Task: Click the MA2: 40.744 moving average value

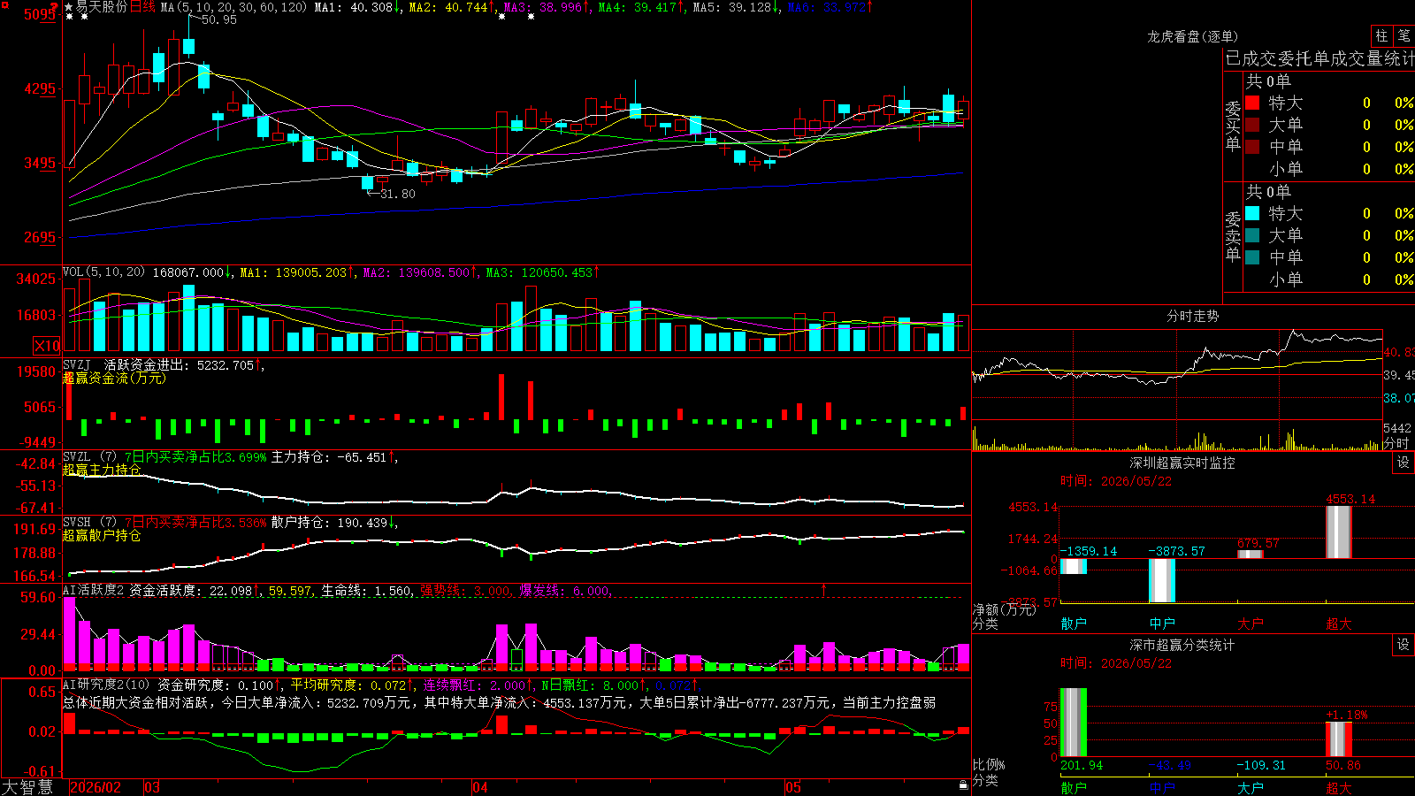Action: pyautogui.click(x=452, y=7)
